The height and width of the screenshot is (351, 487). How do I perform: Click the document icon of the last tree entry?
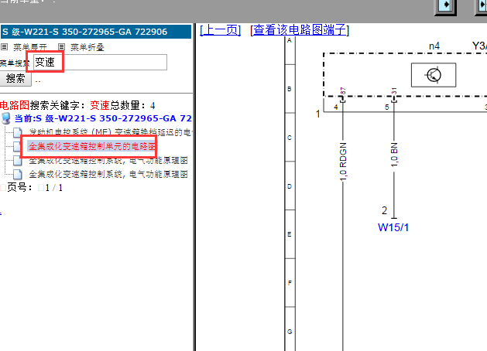(x=17, y=174)
